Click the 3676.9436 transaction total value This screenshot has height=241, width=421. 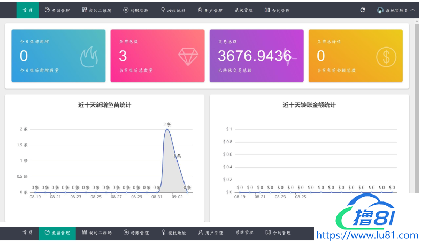coord(255,56)
